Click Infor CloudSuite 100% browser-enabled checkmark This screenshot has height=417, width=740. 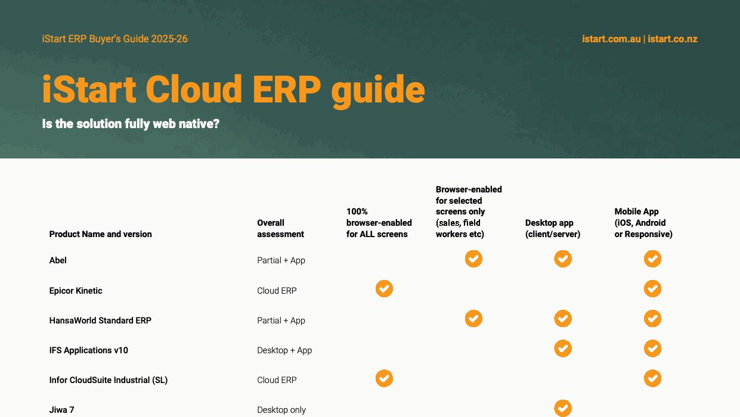(384, 378)
